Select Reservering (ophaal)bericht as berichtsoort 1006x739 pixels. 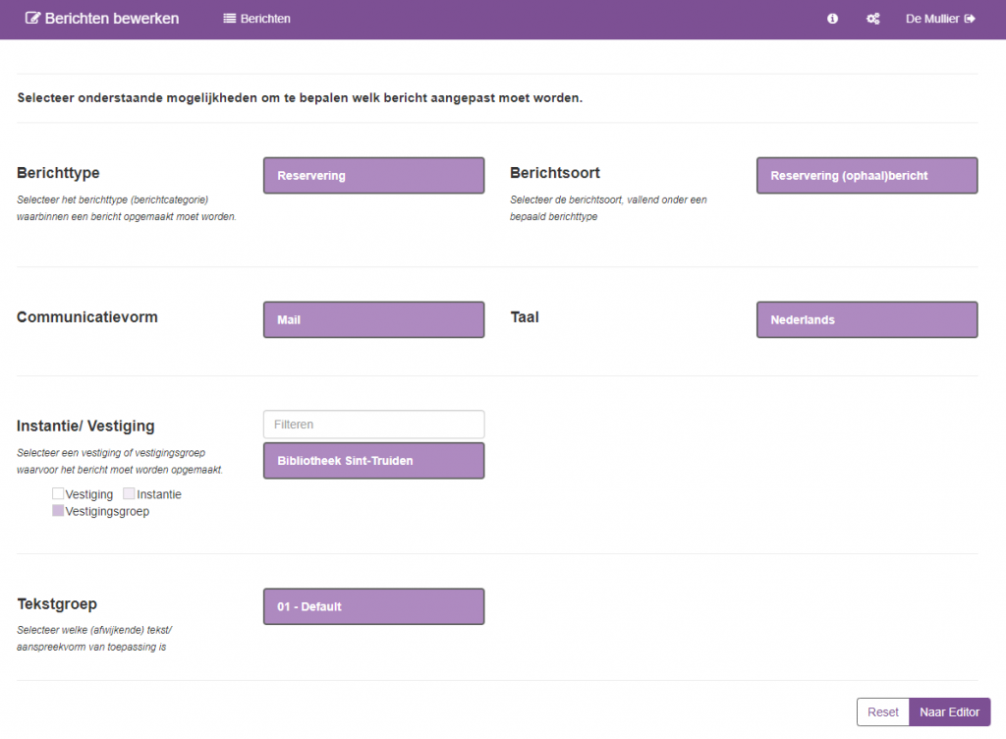tap(866, 176)
